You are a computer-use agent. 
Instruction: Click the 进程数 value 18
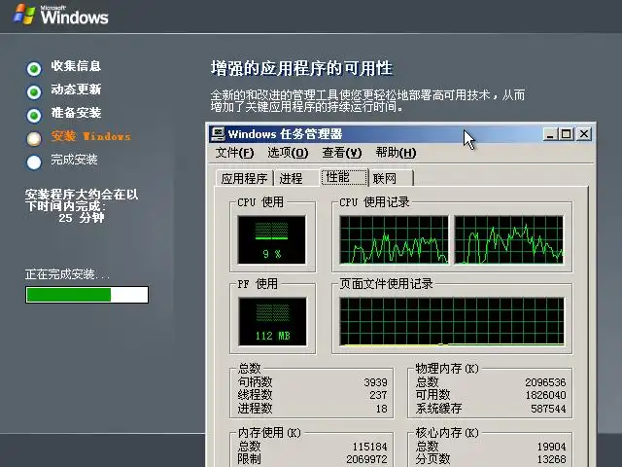pyautogui.click(x=382, y=409)
